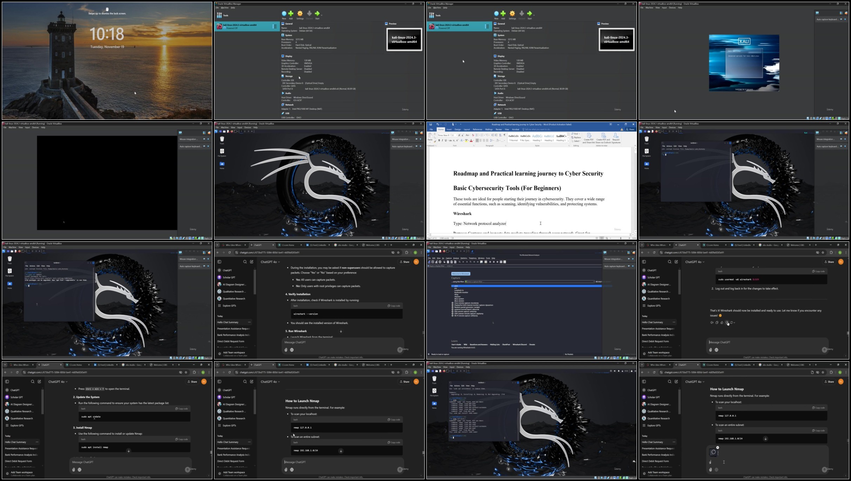Viewport: 851px width, 481px height.
Task: Open the font size 12 dropdown in Word
Action: click(457, 135)
